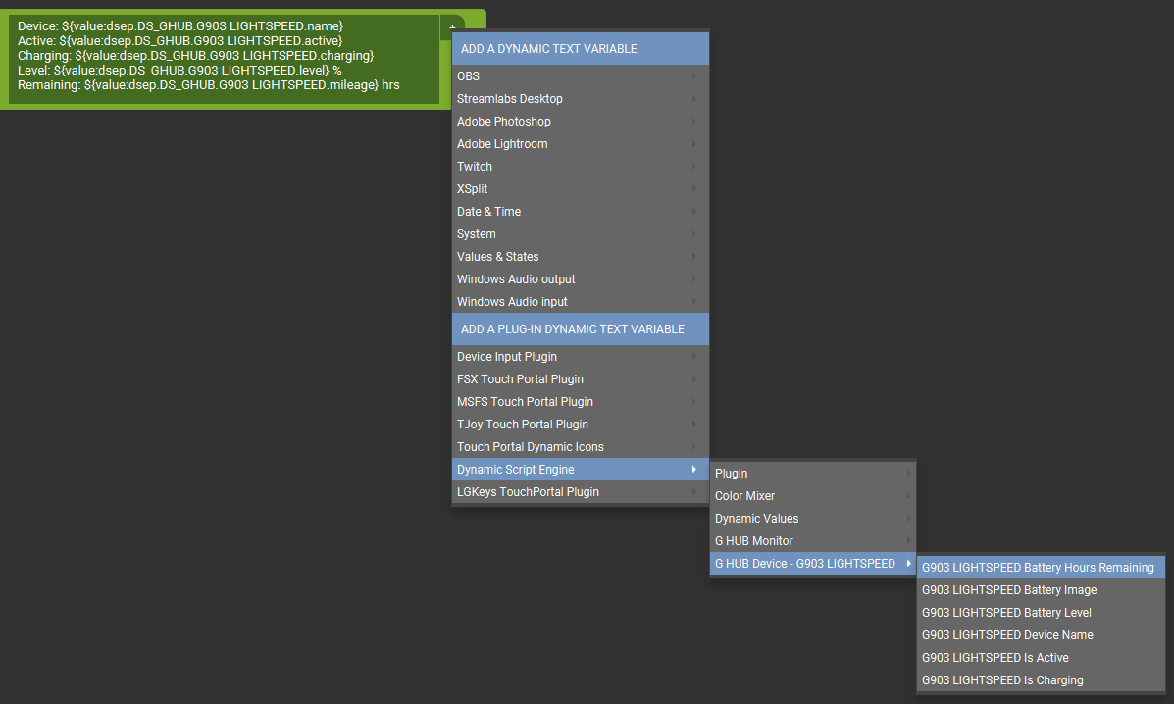
Task: Expand Touch Portal Dynamic Icons entry
Action: 581,447
